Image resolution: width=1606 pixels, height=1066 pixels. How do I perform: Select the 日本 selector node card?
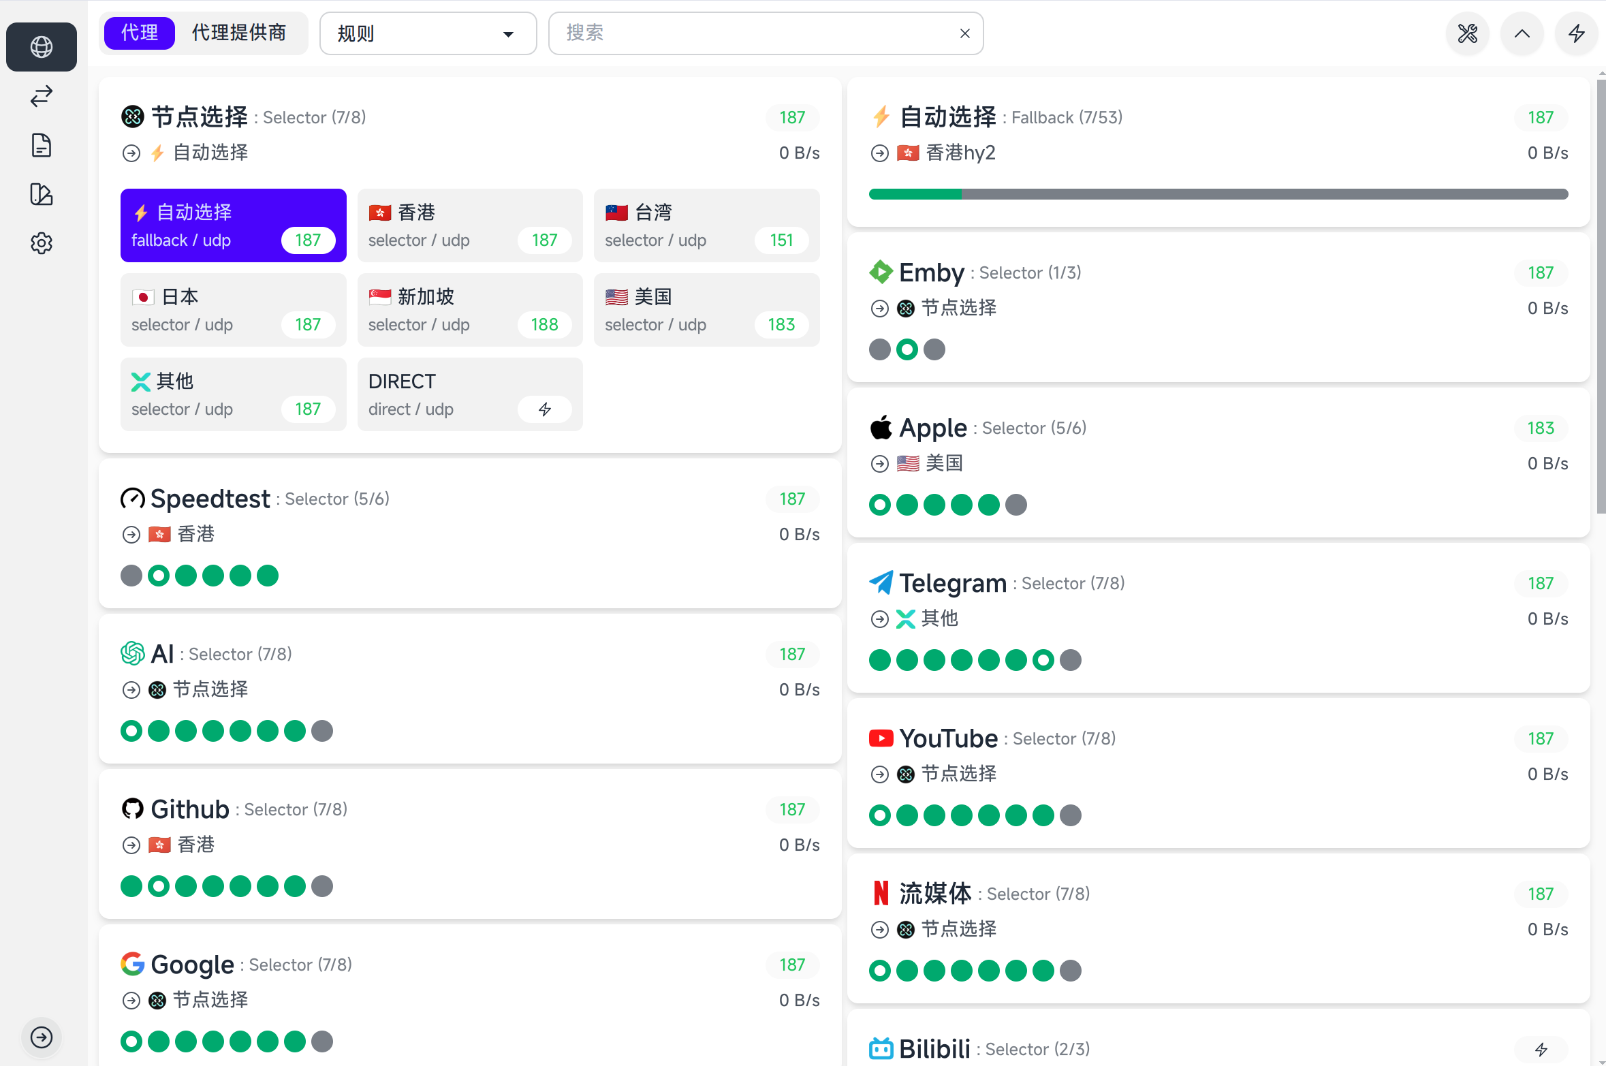coord(234,310)
